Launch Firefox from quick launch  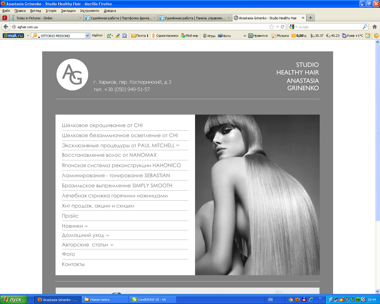click(x=297, y=300)
